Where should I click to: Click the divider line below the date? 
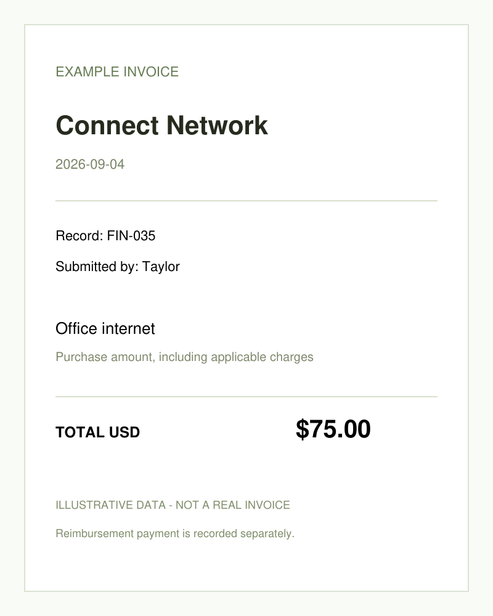pos(246,201)
